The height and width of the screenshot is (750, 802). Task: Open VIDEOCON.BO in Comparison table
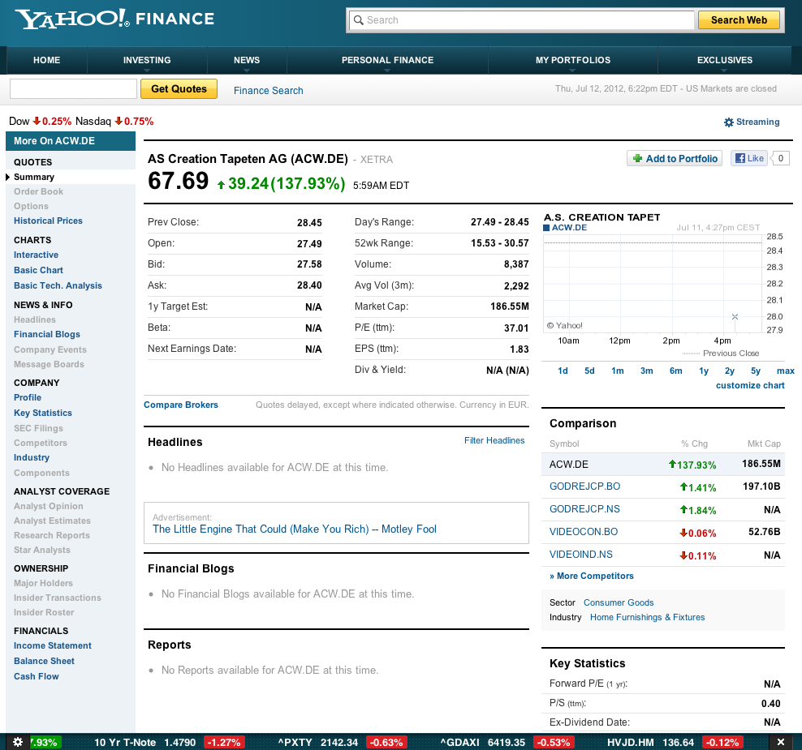point(584,532)
